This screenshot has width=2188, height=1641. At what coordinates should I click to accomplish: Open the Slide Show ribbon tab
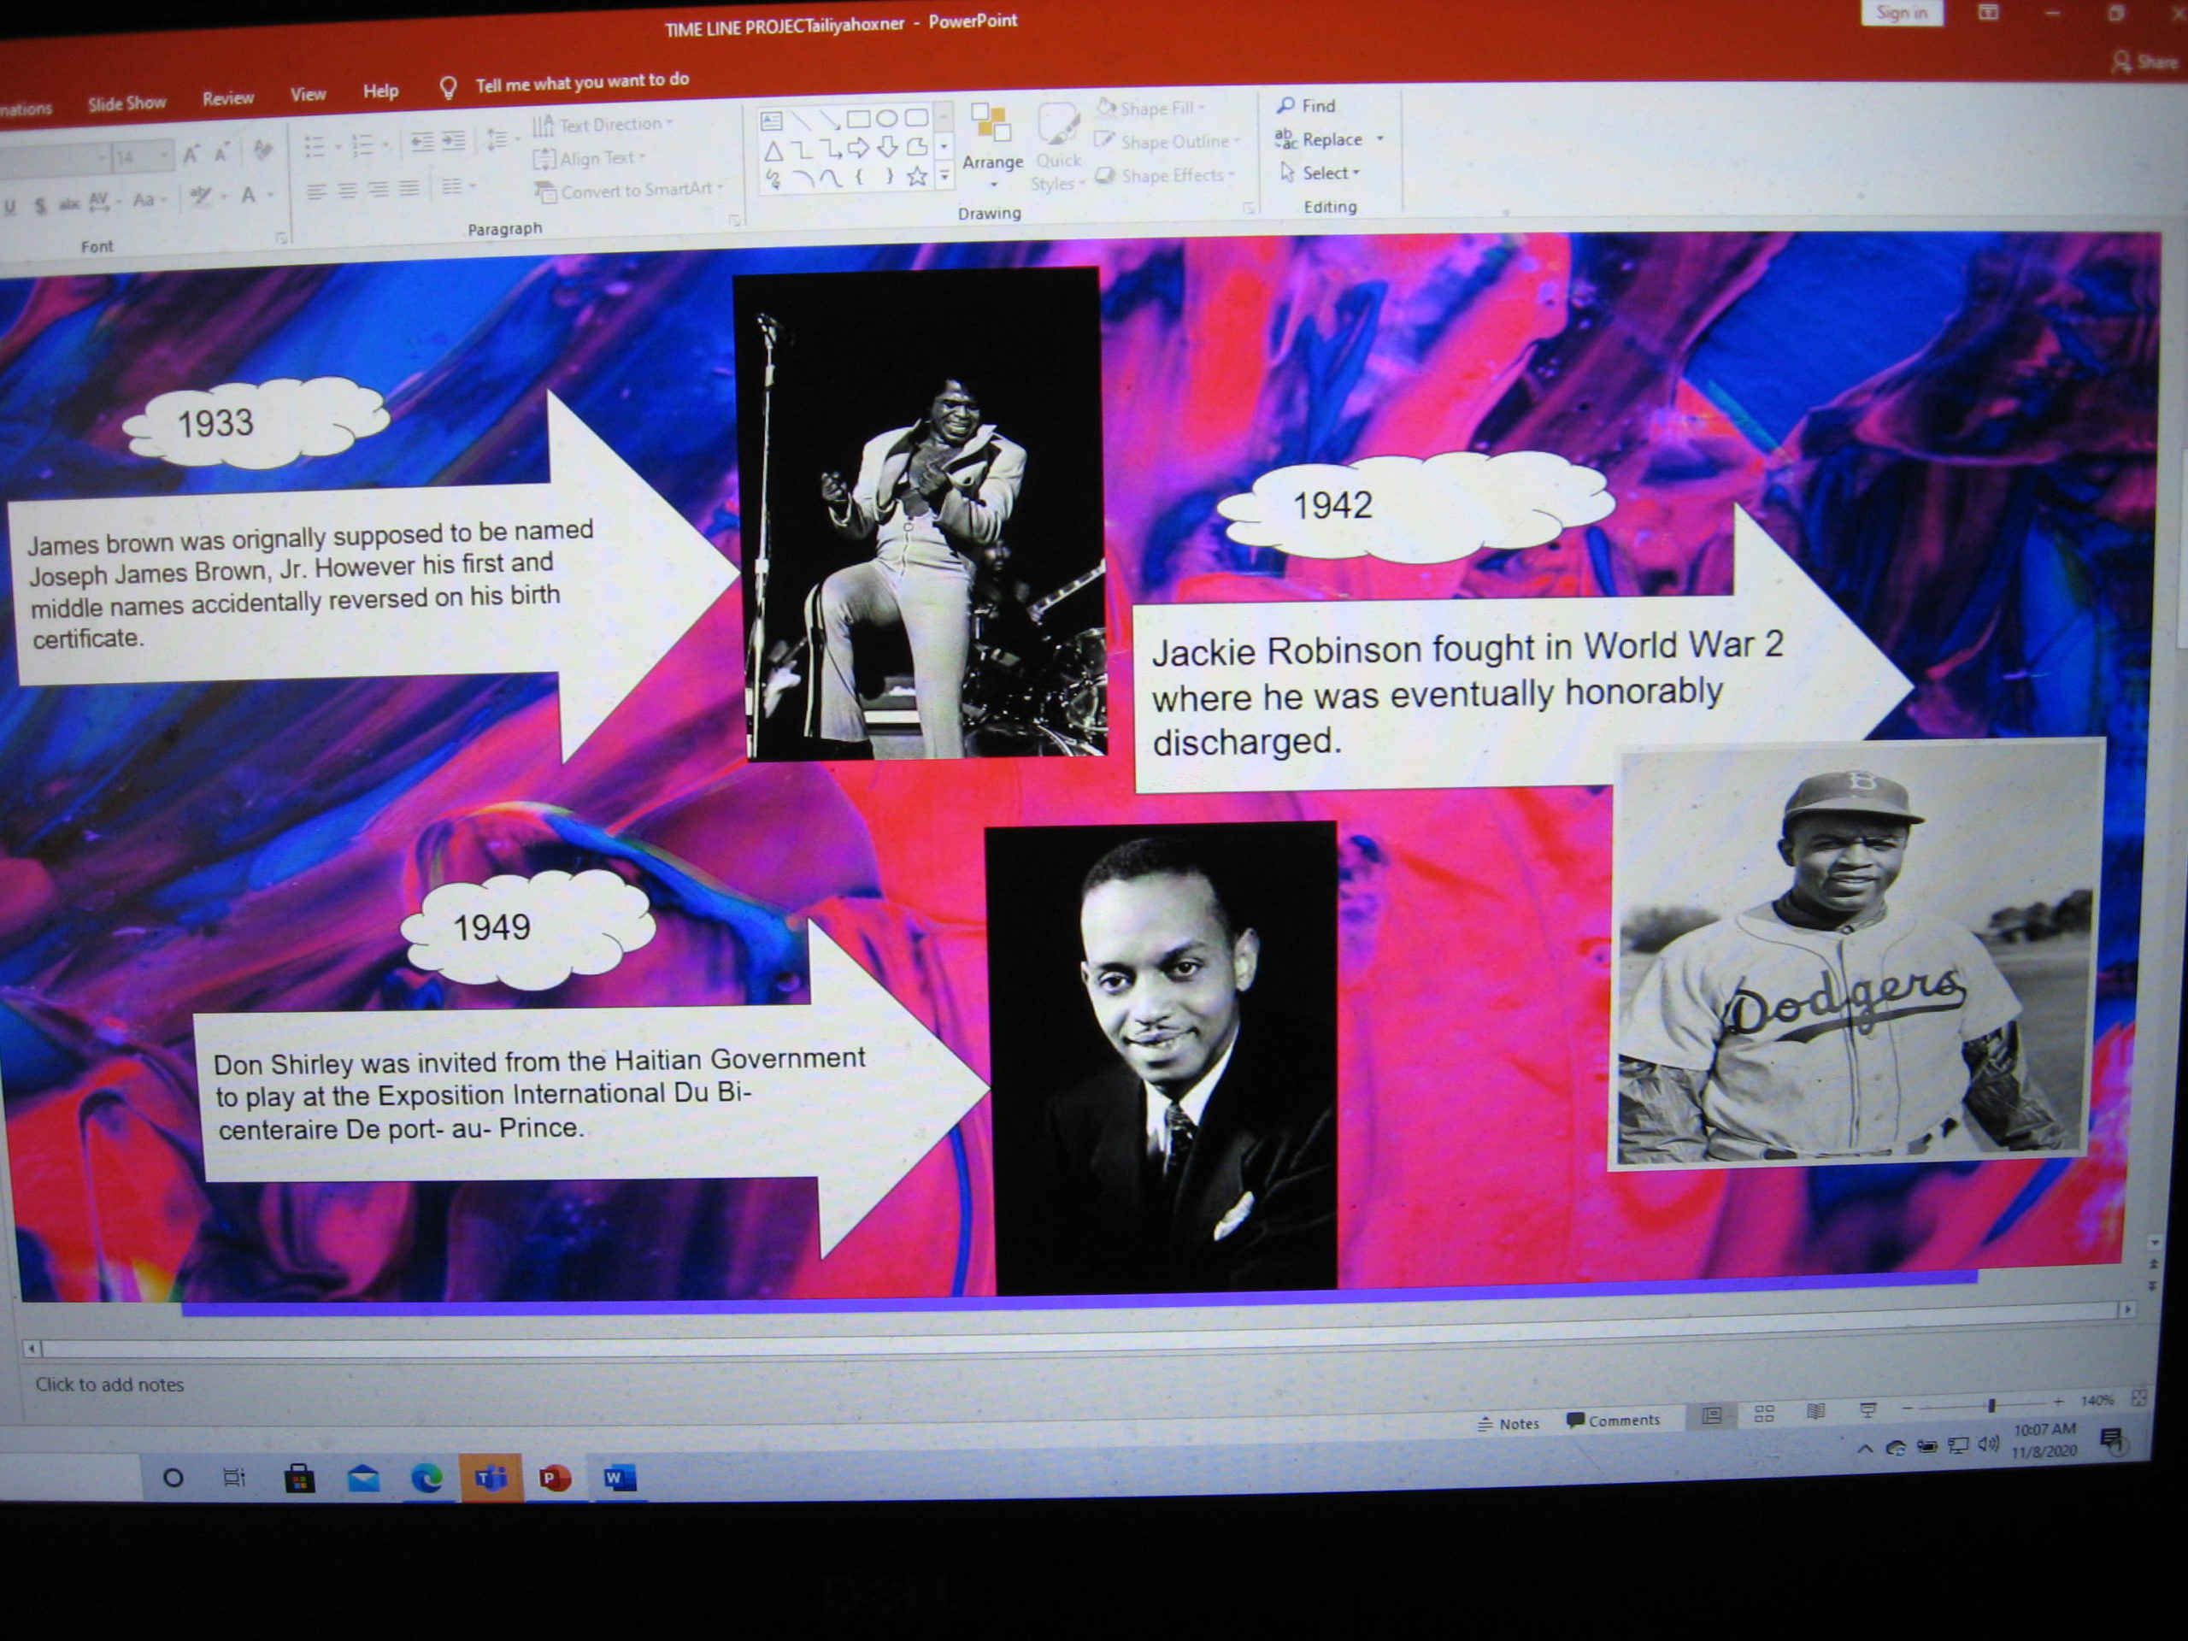coord(126,103)
